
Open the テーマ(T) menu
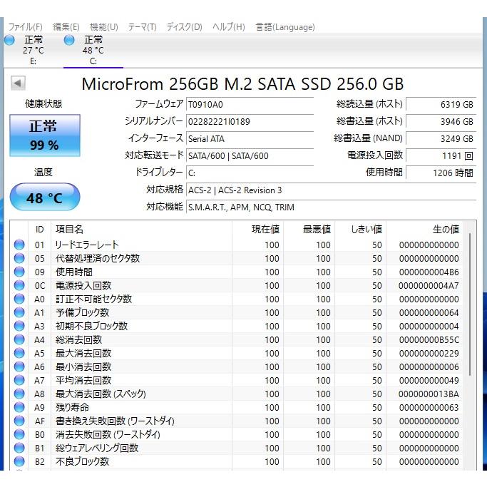[142, 27]
